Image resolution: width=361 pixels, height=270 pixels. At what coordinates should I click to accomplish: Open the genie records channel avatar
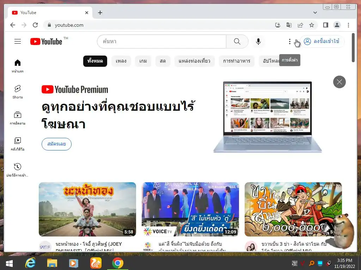click(x=45, y=246)
